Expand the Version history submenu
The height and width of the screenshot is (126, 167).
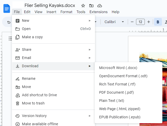click(x=53, y=116)
